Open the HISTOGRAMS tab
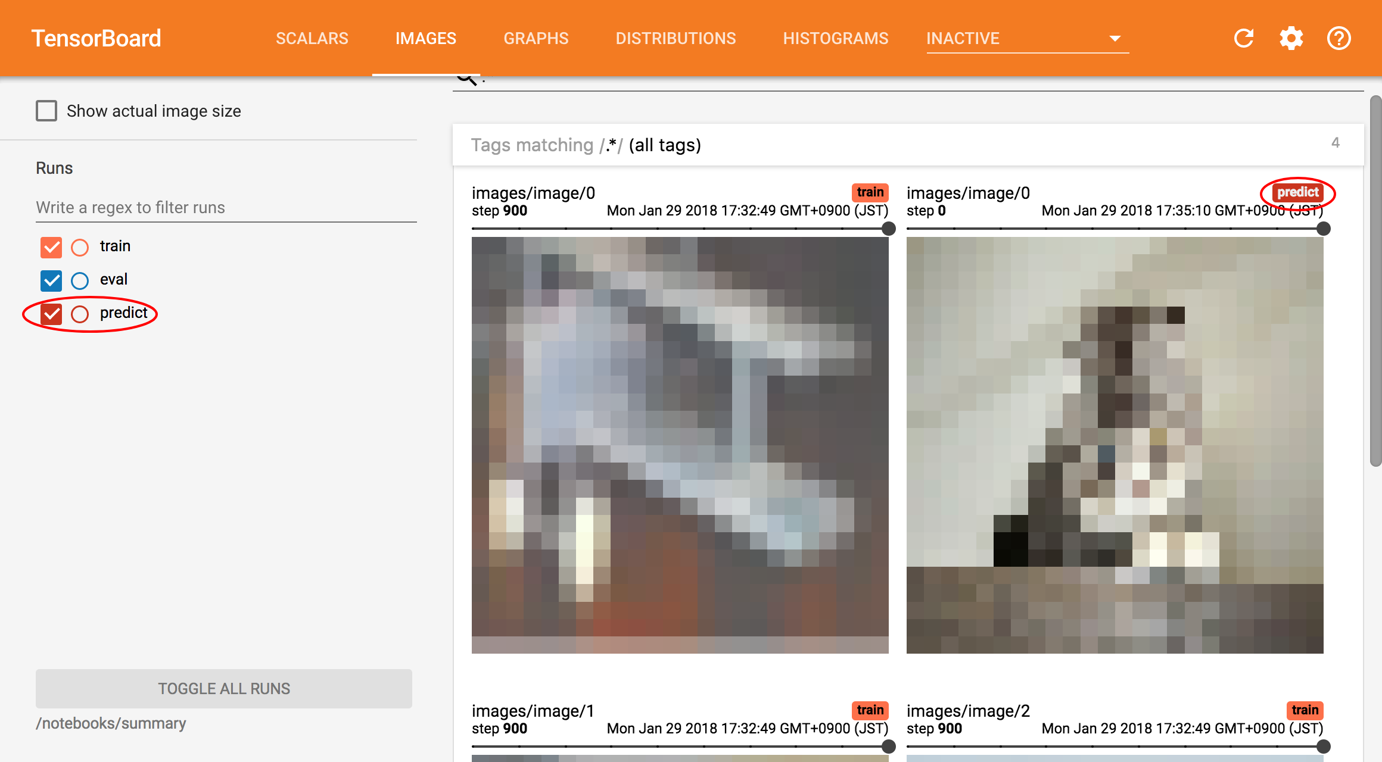This screenshot has height=762, width=1382. (x=835, y=38)
